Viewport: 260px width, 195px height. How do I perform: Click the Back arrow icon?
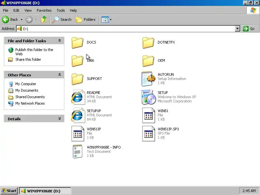click(6, 19)
